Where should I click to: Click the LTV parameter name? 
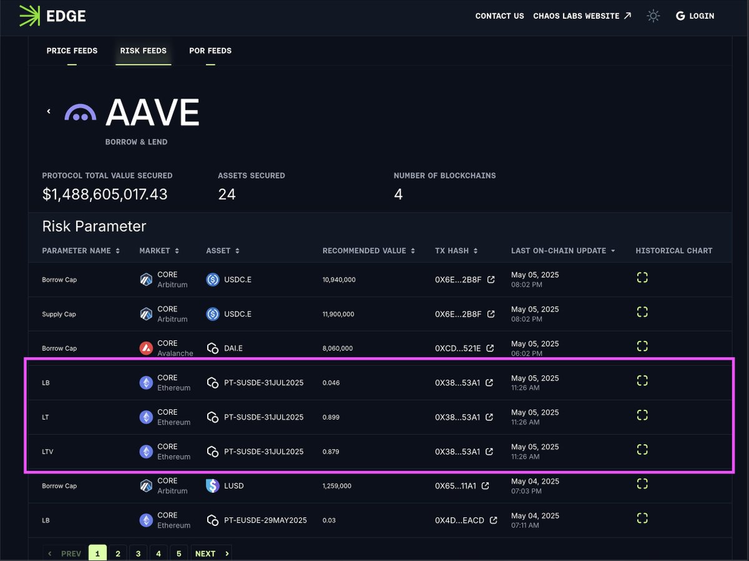pyautogui.click(x=47, y=452)
